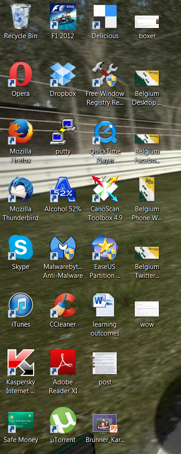Click the Skype shortcut icon
Viewport: 181px width, 454px height.
(20, 247)
